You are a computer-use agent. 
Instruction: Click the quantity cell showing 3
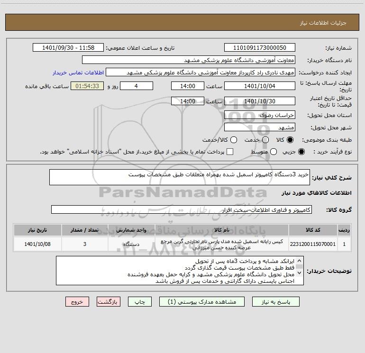click(x=85, y=244)
